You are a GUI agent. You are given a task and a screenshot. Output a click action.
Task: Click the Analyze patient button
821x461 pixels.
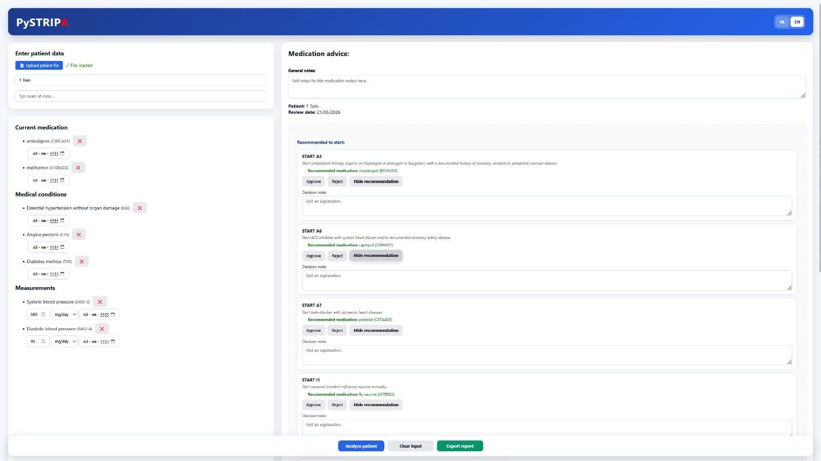coord(361,446)
